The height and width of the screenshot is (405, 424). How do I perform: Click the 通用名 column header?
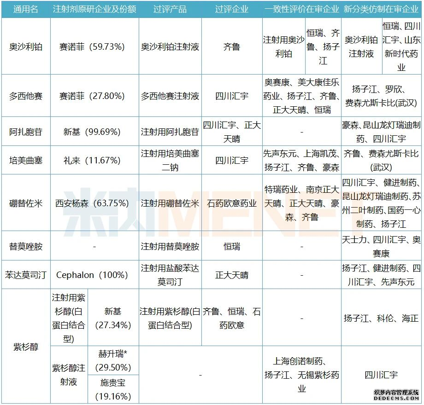point(26,9)
